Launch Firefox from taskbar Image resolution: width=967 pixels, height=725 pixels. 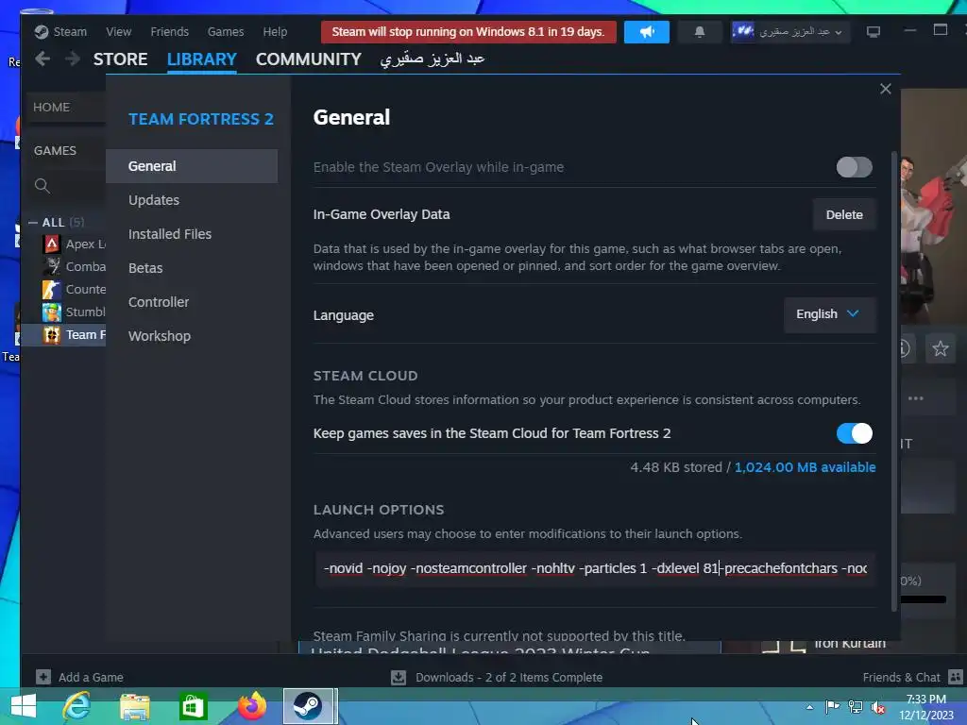coord(251,706)
